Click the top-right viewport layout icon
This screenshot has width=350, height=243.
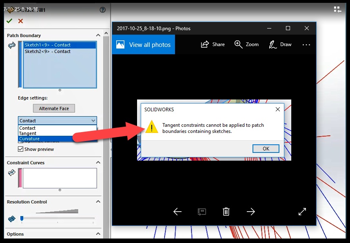tap(337, 9)
